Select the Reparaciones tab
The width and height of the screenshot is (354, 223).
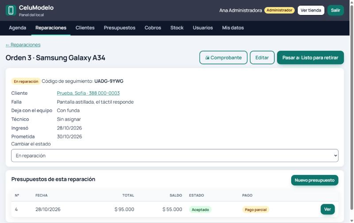pyautogui.click(x=51, y=28)
